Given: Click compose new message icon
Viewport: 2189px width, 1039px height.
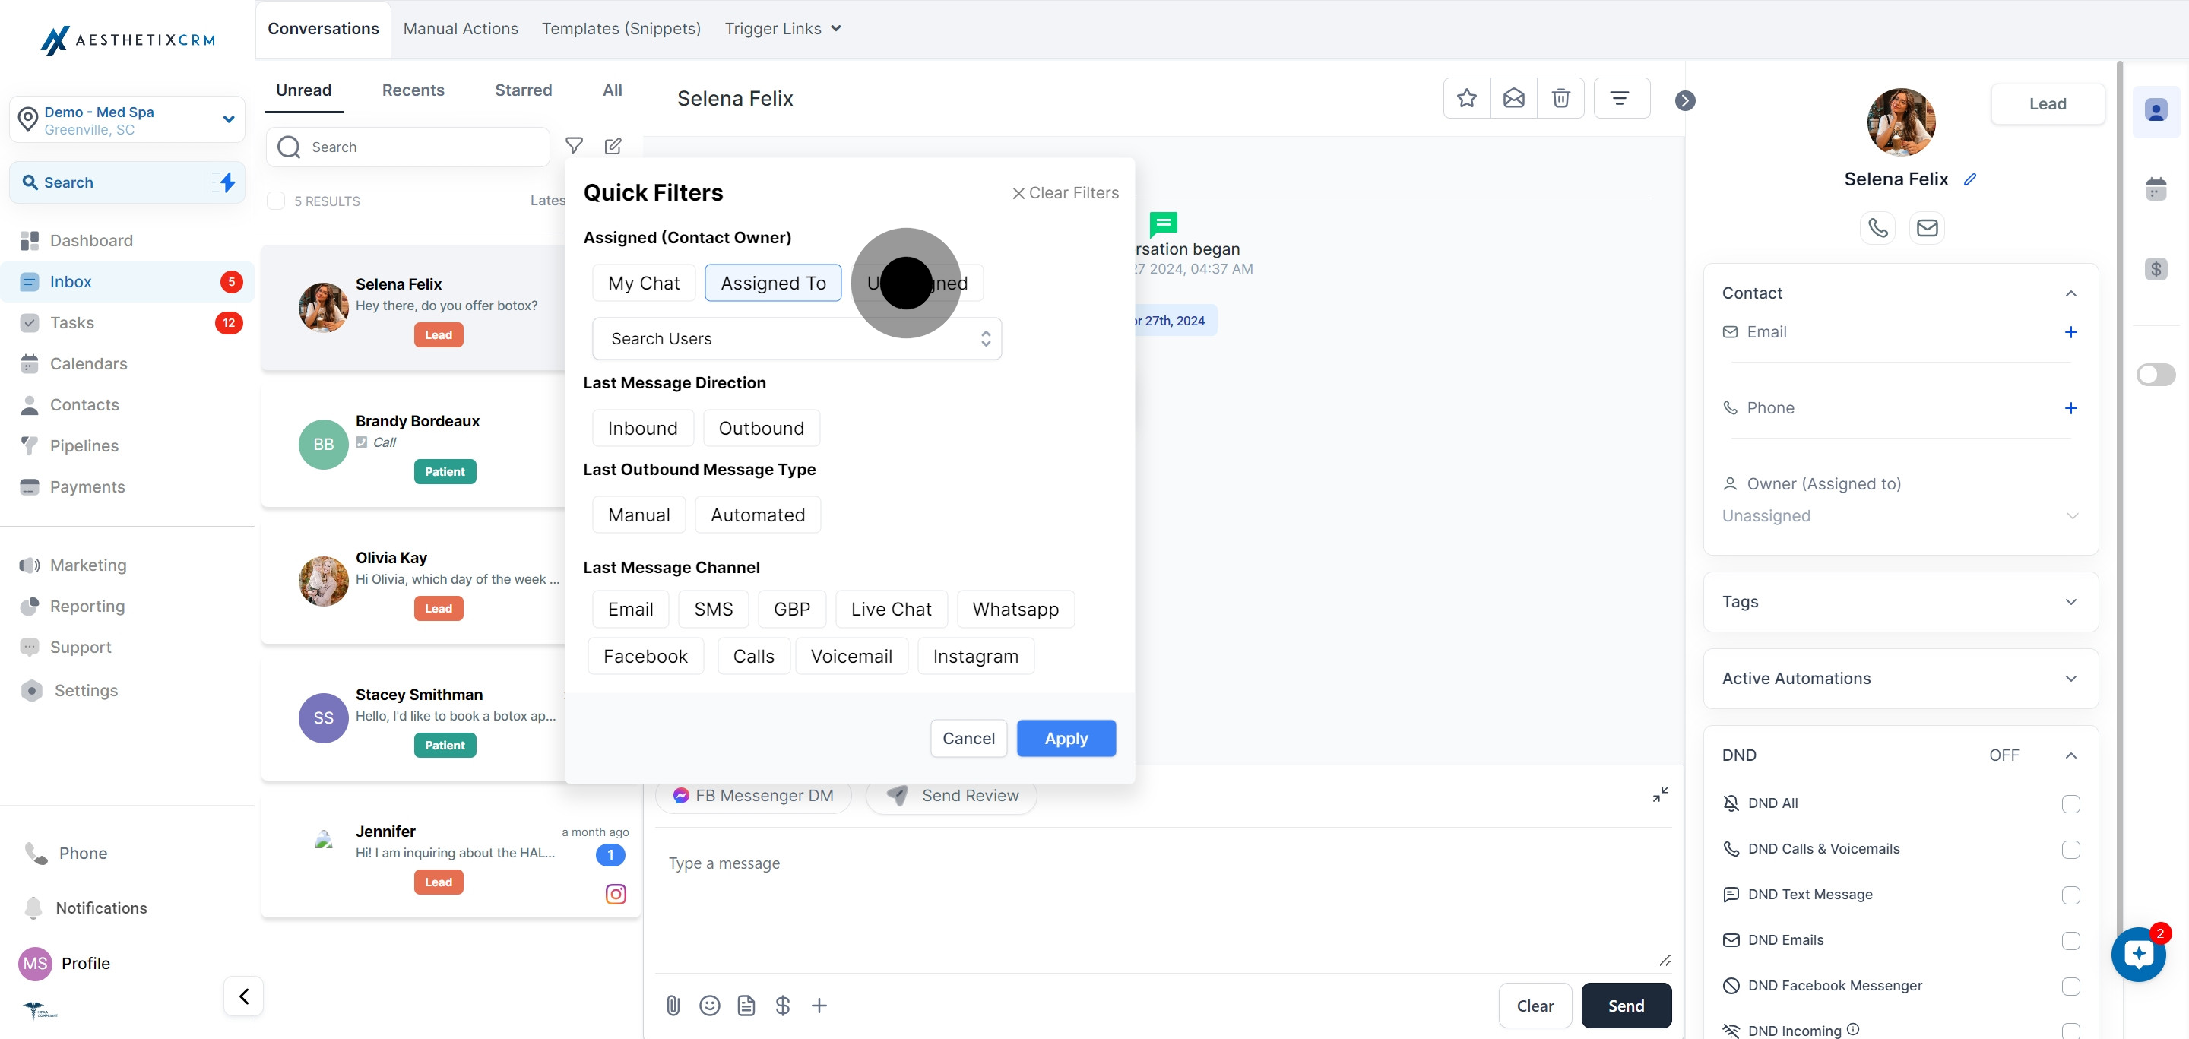Looking at the screenshot, I should (x=613, y=146).
